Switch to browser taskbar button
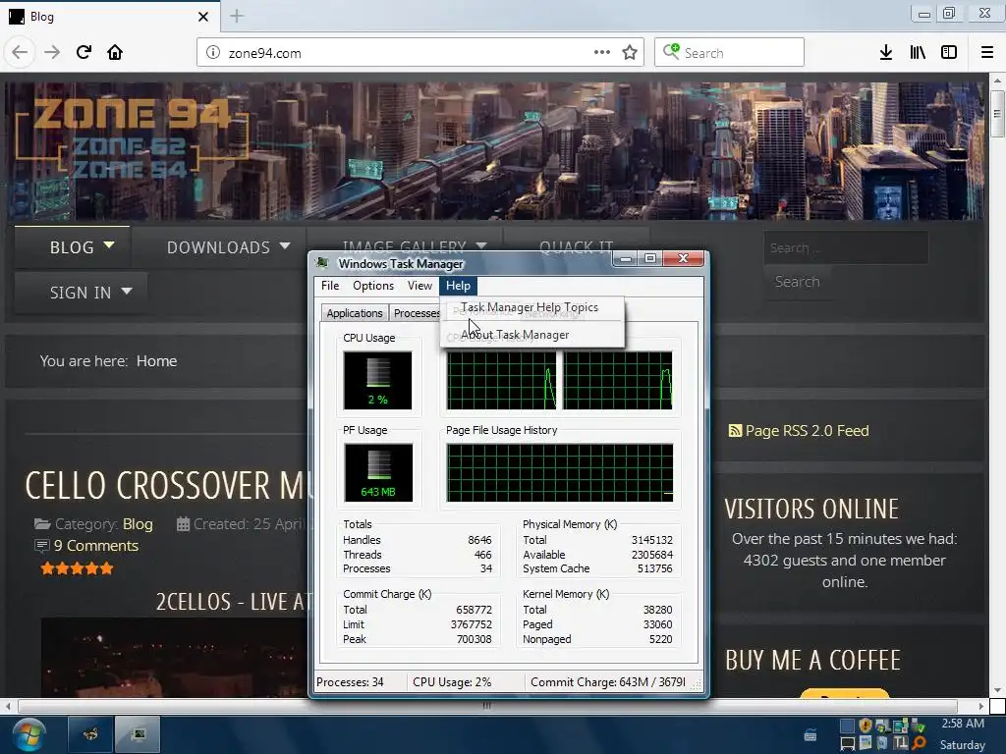The height and width of the screenshot is (754, 1006). coord(89,734)
